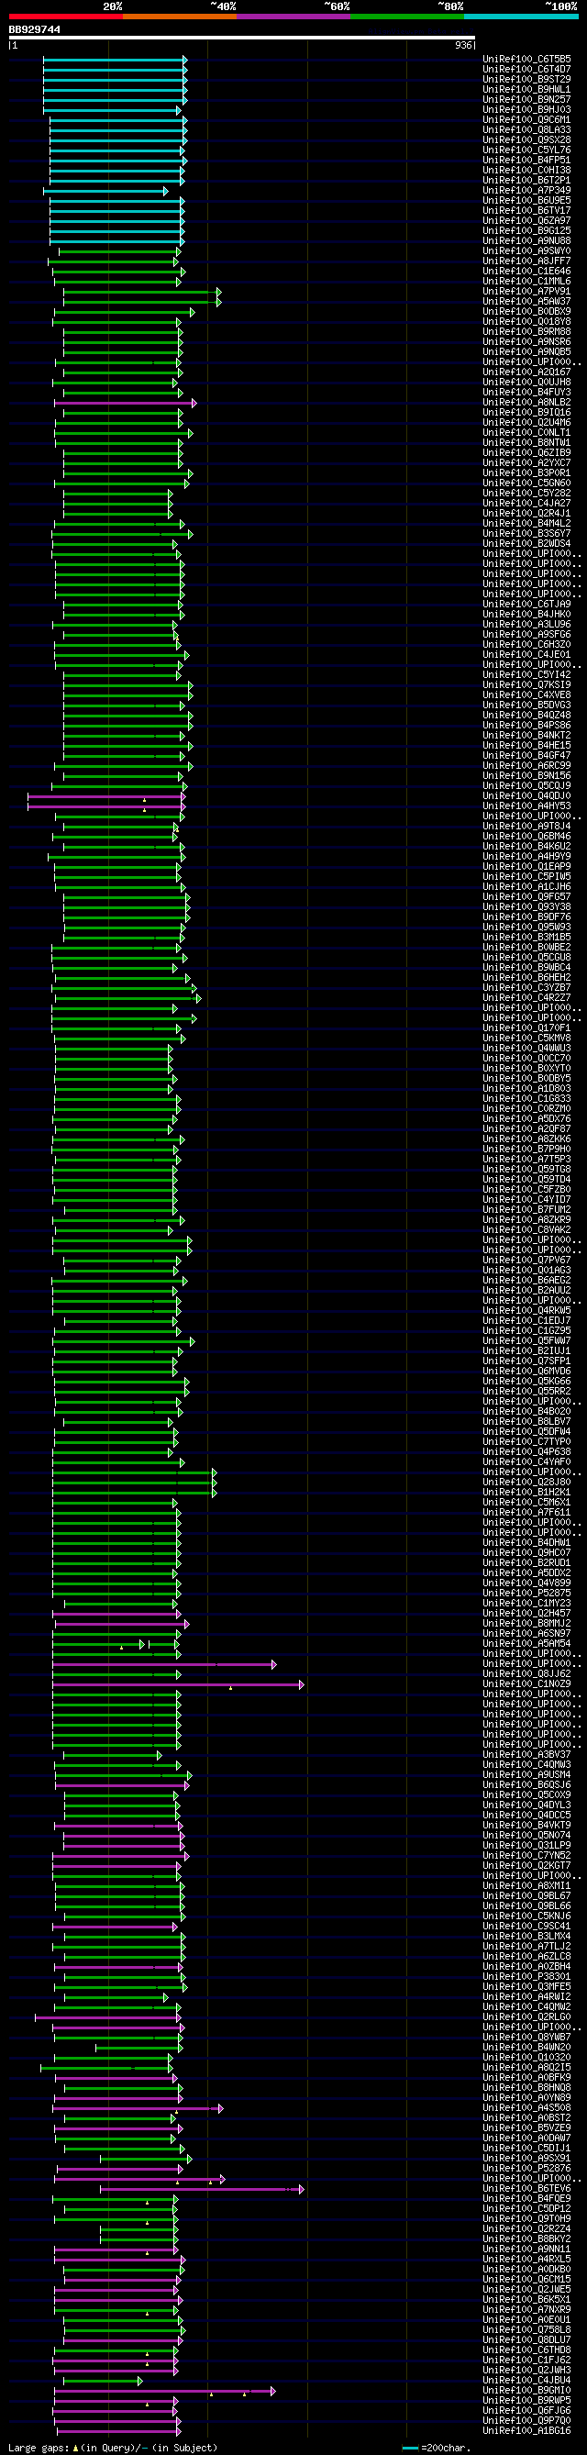This screenshot has height=2455, width=587.
Task: Click magenta alignment bar in C1N0Z9 row
Action: coord(177,1684)
